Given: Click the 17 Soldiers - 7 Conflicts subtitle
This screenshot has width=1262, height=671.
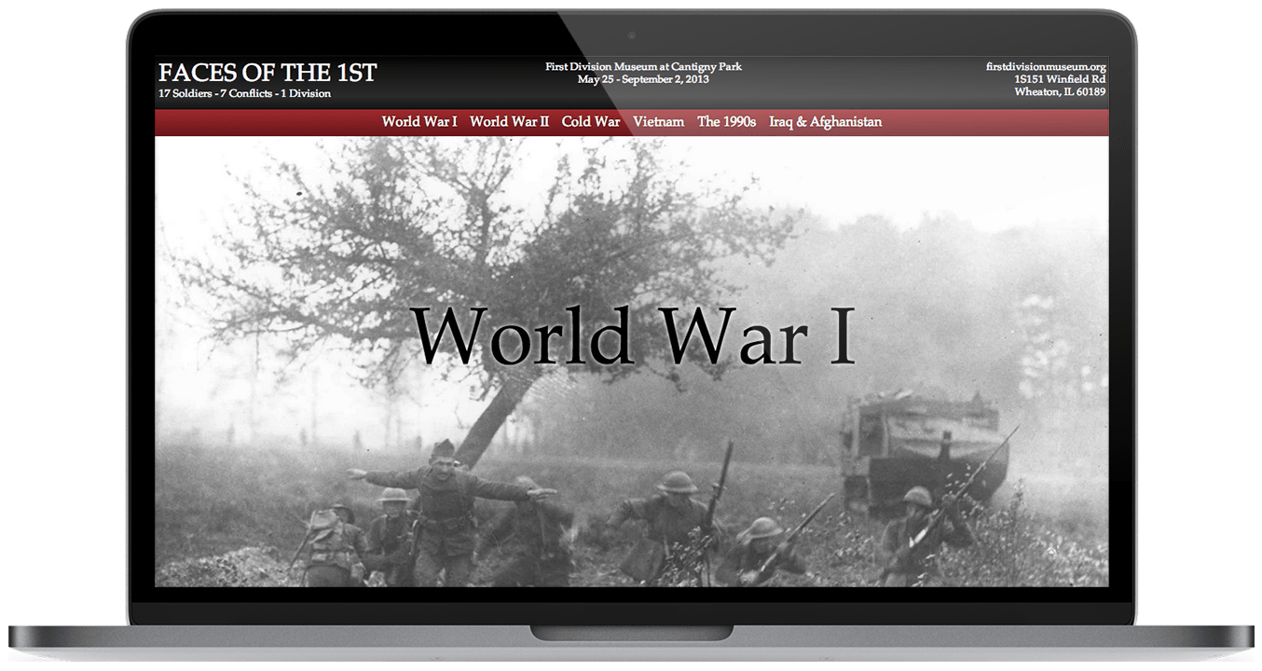Looking at the screenshot, I should 244,93.
